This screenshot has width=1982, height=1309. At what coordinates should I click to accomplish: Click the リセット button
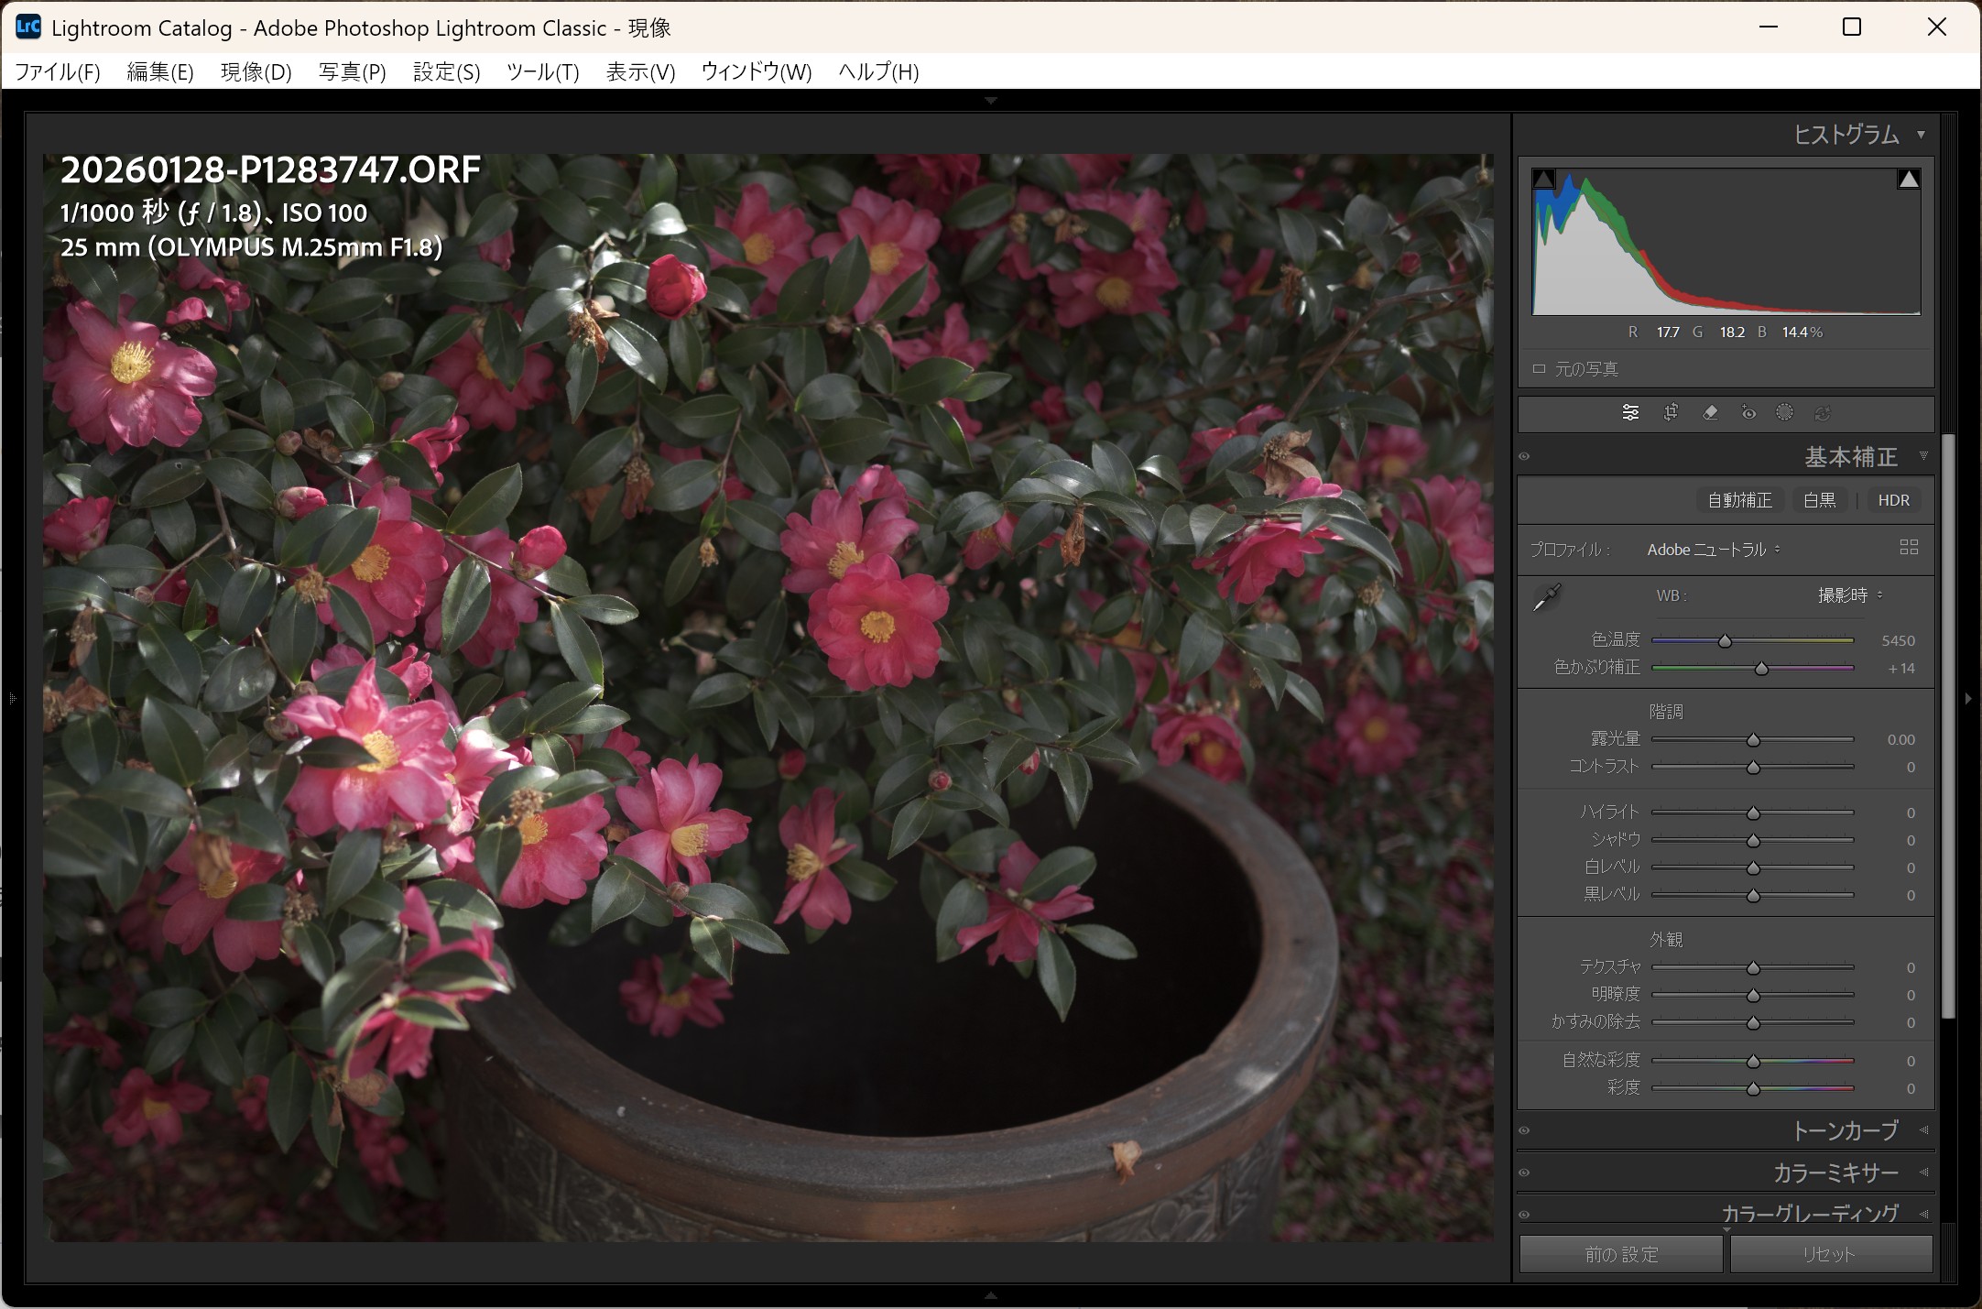tap(1830, 1254)
